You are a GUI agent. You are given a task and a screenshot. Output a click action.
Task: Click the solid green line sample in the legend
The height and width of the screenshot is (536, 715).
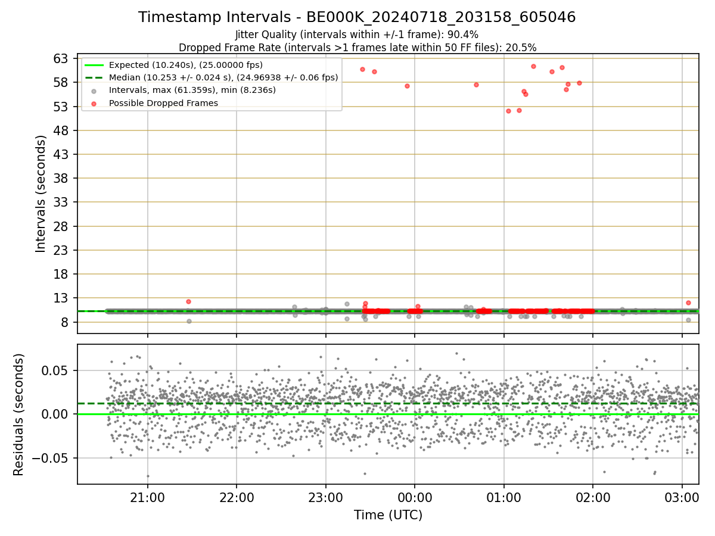[94, 65]
